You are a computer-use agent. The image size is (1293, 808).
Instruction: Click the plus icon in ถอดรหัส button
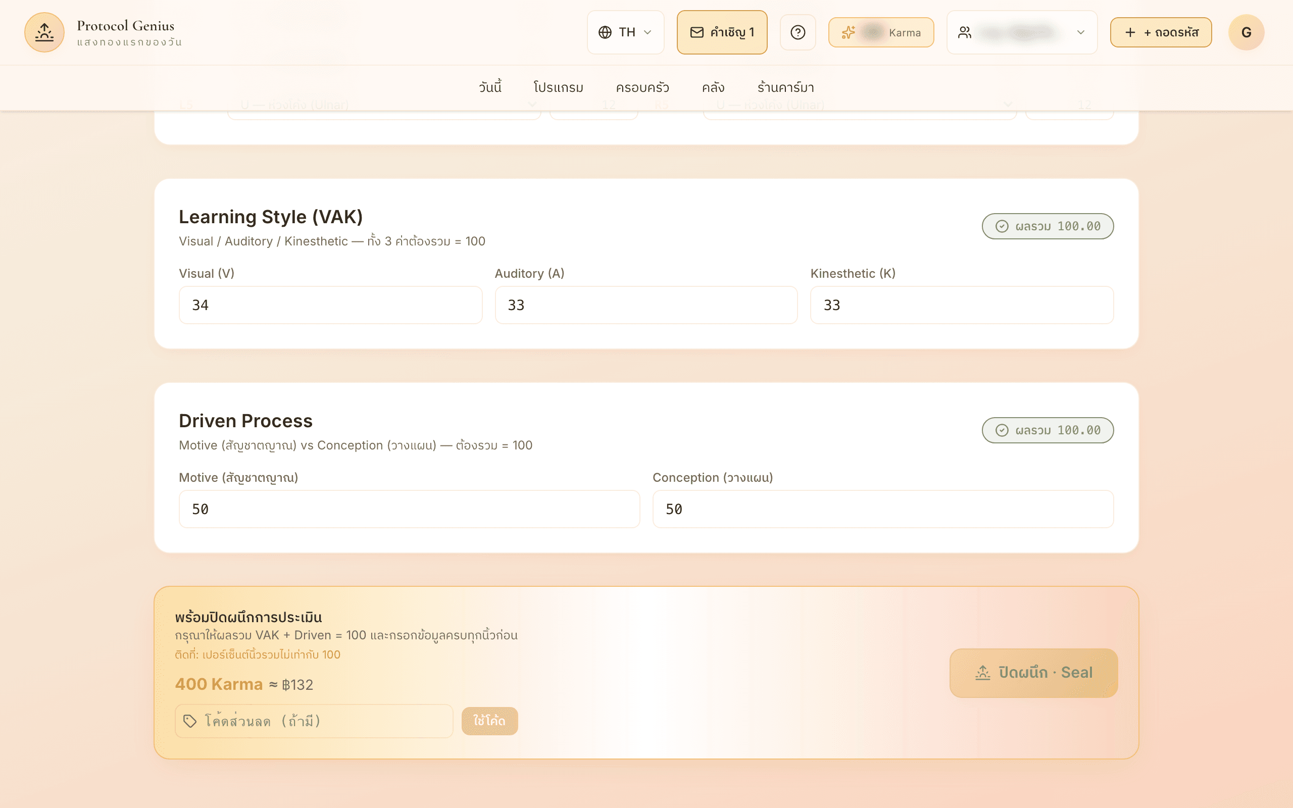click(1130, 32)
